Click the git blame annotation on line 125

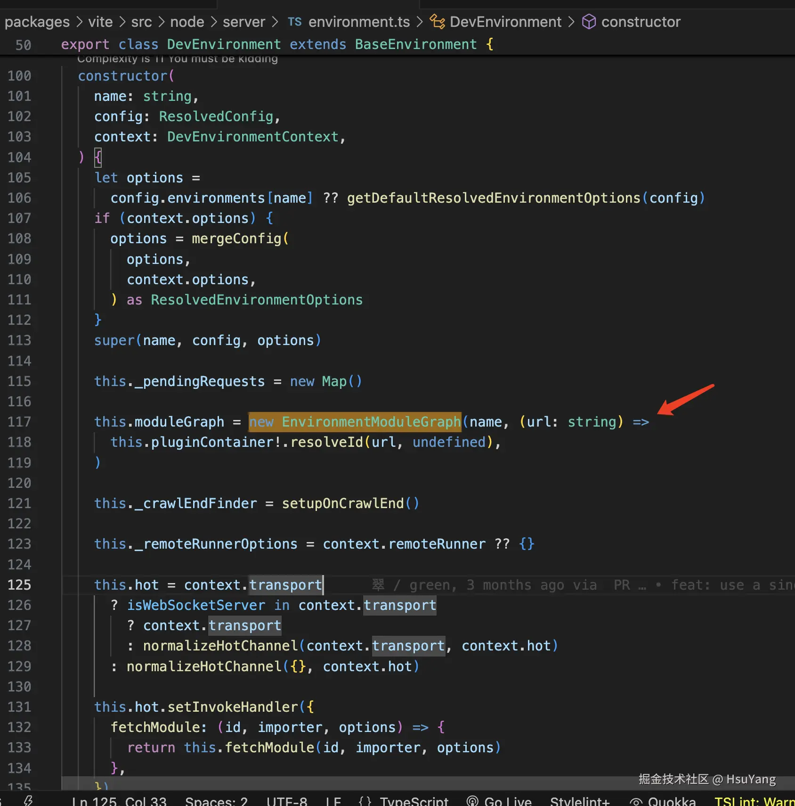pyautogui.click(x=583, y=585)
